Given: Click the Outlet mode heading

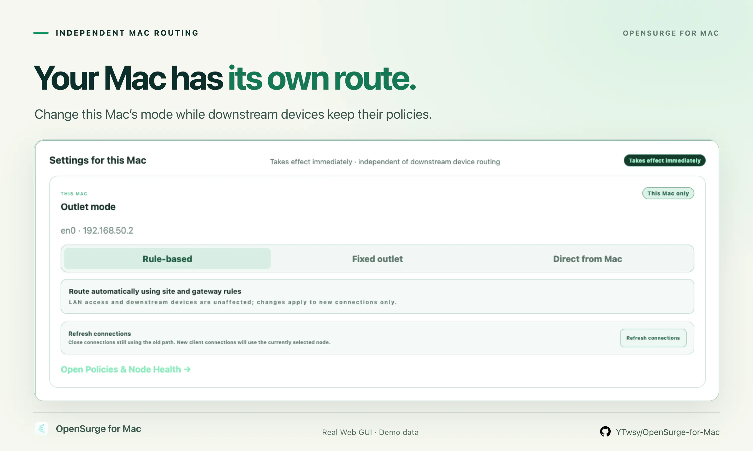Looking at the screenshot, I should point(88,207).
